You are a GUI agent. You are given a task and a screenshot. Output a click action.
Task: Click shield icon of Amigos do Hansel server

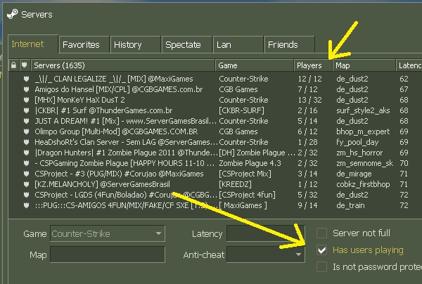click(x=26, y=89)
